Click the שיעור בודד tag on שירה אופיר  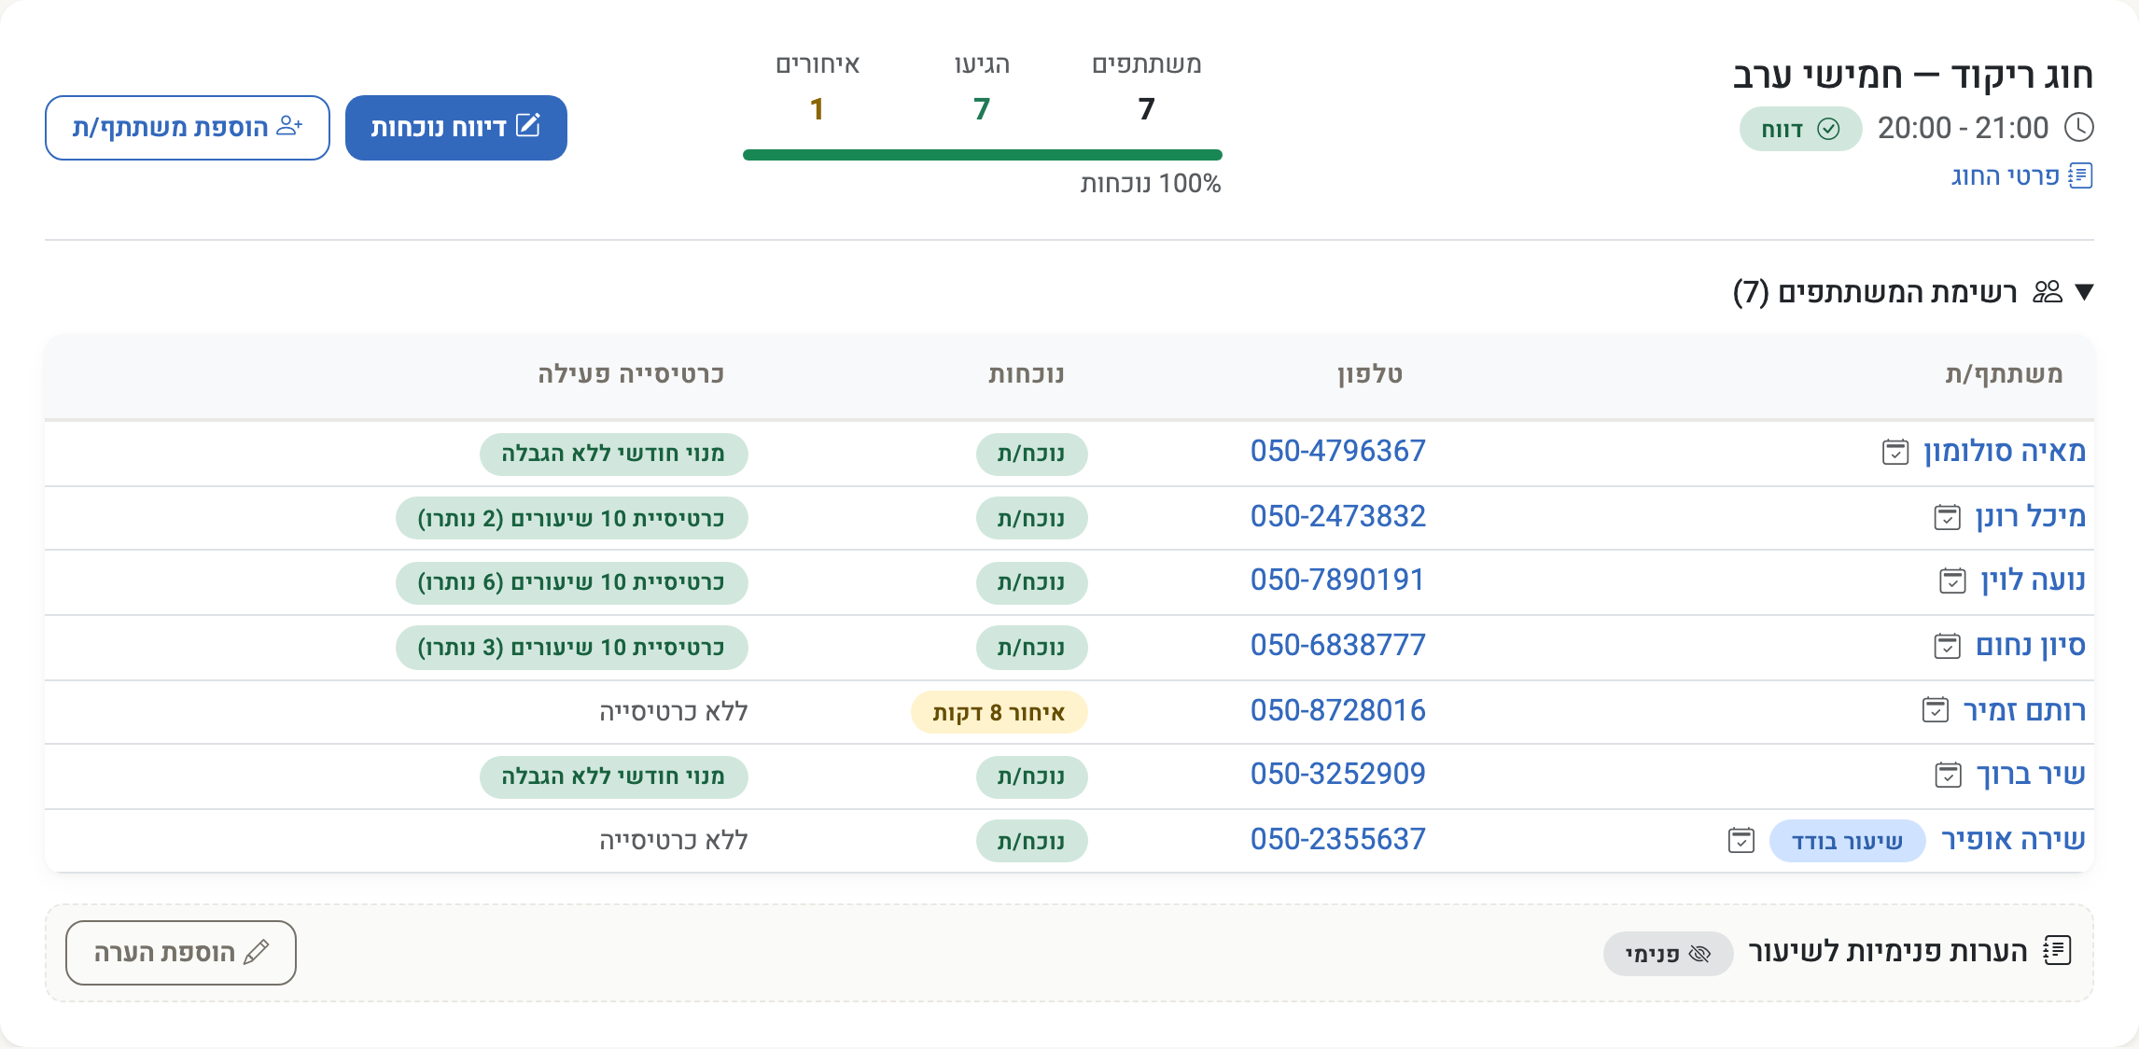(1847, 842)
